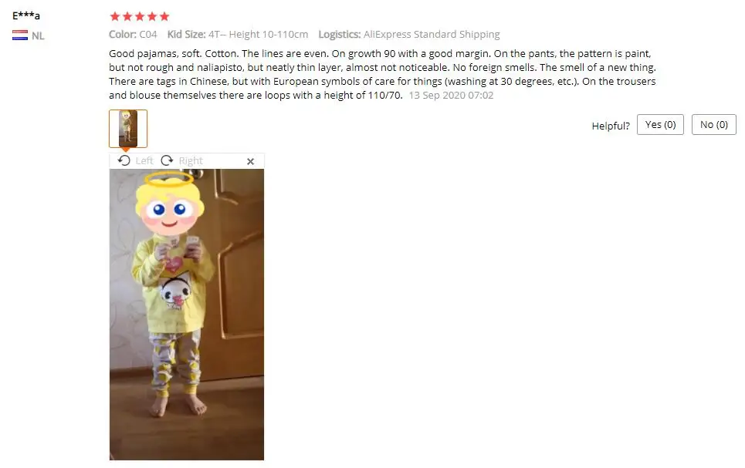The width and height of the screenshot is (745, 468).
Task: Select the review photo thumbnail
Action: pos(128,129)
